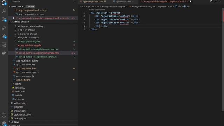Collapse the JAMSHED-QURESHI folder section
Viewport: 224px width, 126px height.
pyautogui.click(x=20, y=22)
